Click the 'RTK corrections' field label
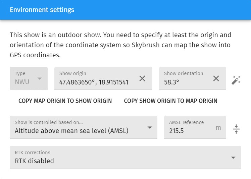This screenshot has width=251, height=179. pyautogui.click(x=33, y=153)
